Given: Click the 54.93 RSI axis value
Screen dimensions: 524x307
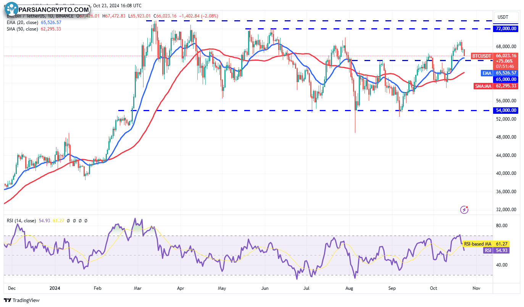Looking at the screenshot, I should (501, 250).
